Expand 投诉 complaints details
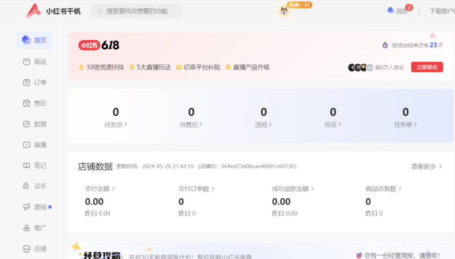The width and height of the screenshot is (455, 259). (333, 125)
